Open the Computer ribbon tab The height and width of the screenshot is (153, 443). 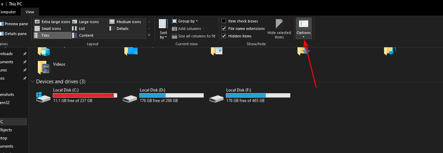tap(7, 12)
